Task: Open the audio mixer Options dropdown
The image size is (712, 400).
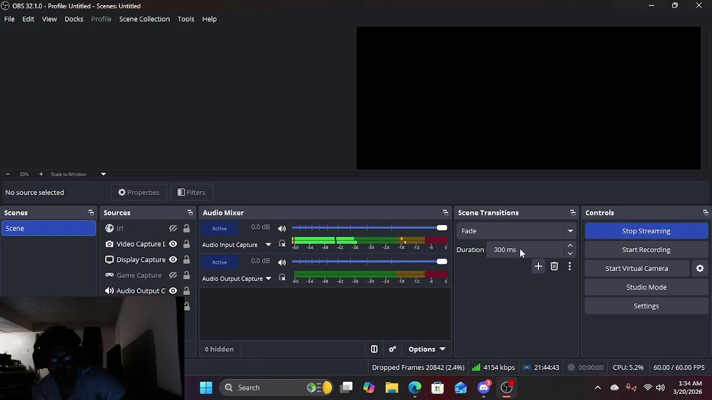Action: pyautogui.click(x=427, y=349)
